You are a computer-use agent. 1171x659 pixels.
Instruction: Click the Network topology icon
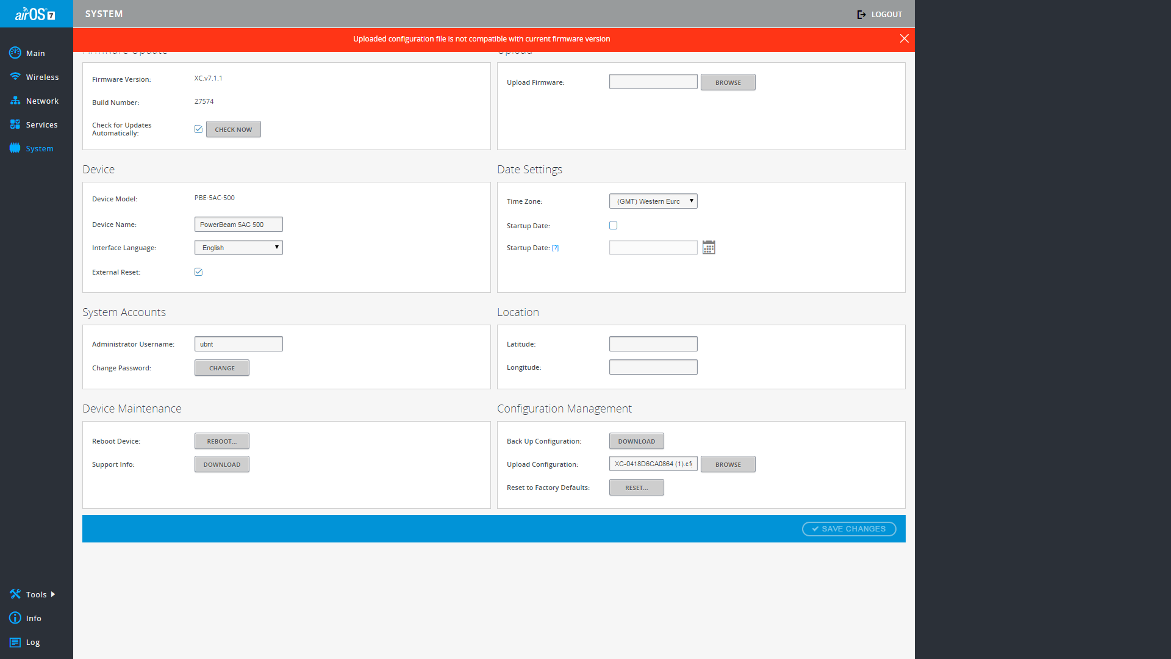pos(15,101)
